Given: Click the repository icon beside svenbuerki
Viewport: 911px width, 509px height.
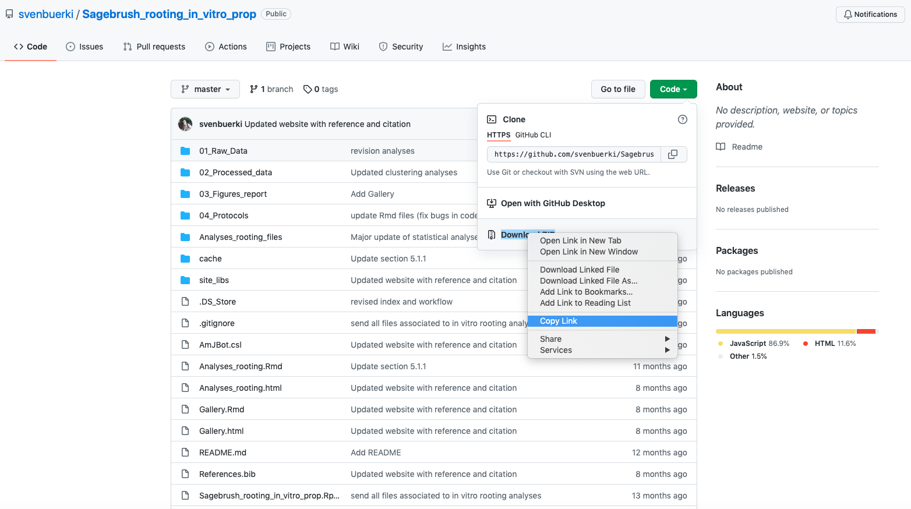Looking at the screenshot, I should click(x=9, y=14).
